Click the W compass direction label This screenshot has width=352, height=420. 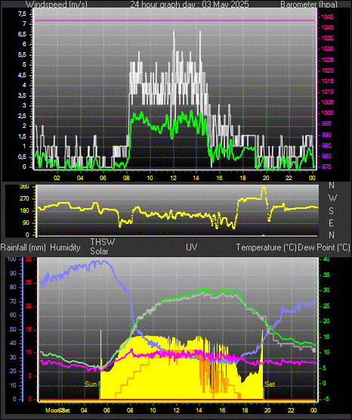tap(332, 198)
